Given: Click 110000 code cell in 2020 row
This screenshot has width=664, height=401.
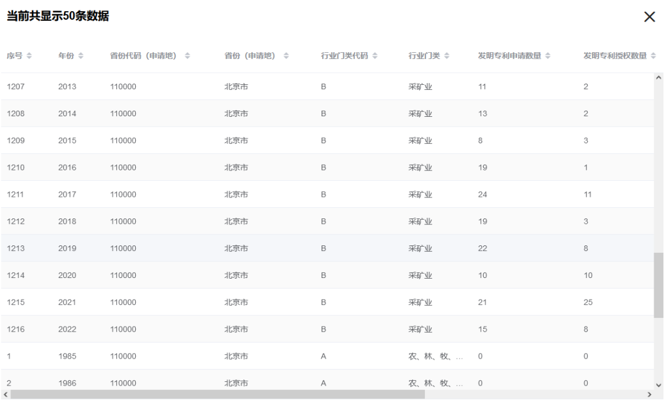Looking at the screenshot, I should pos(123,276).
